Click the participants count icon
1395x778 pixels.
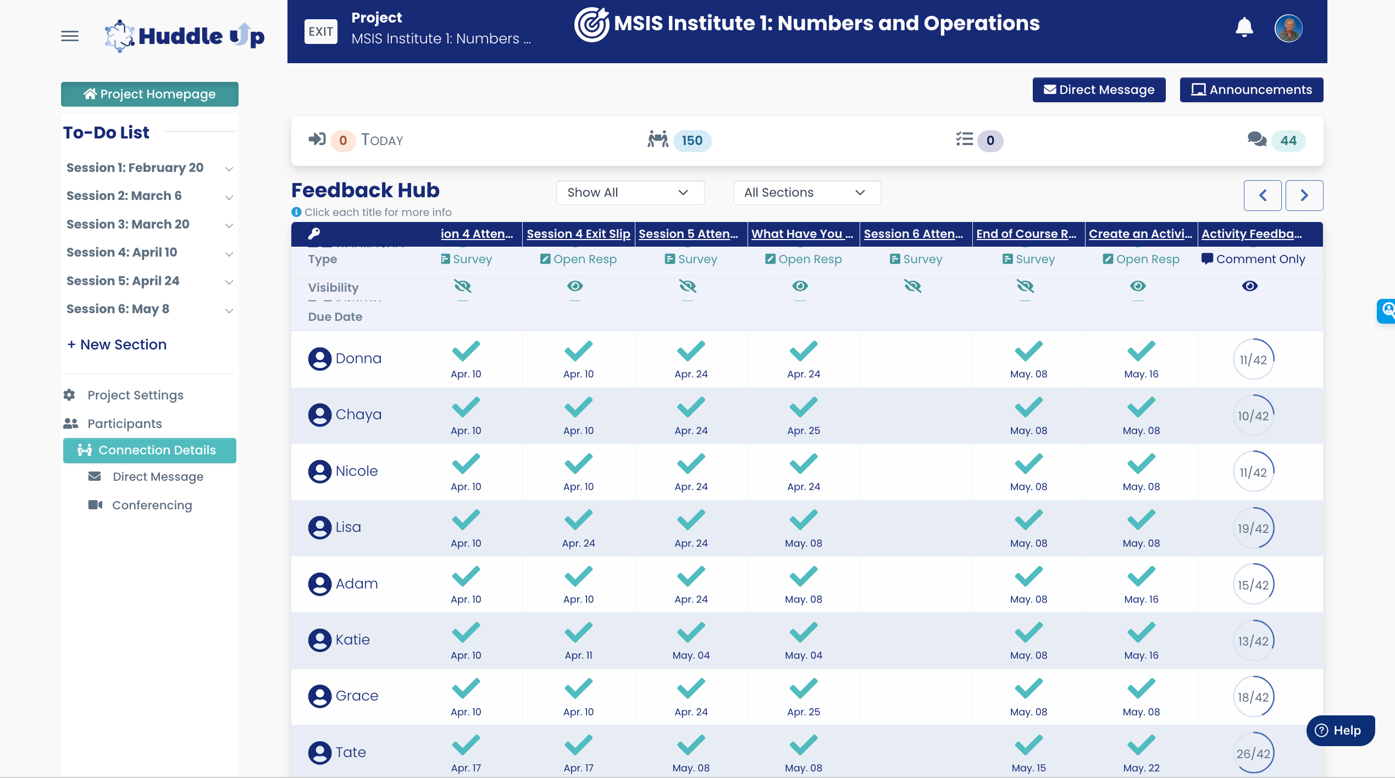(x=658, y=140)
